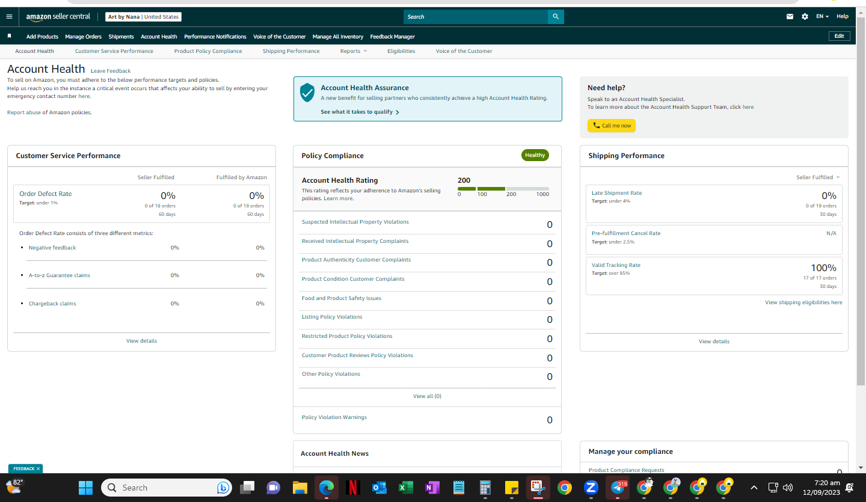Open the hamburger navigation menu
Screen dimensions: 866x502
tap(9, 17)
